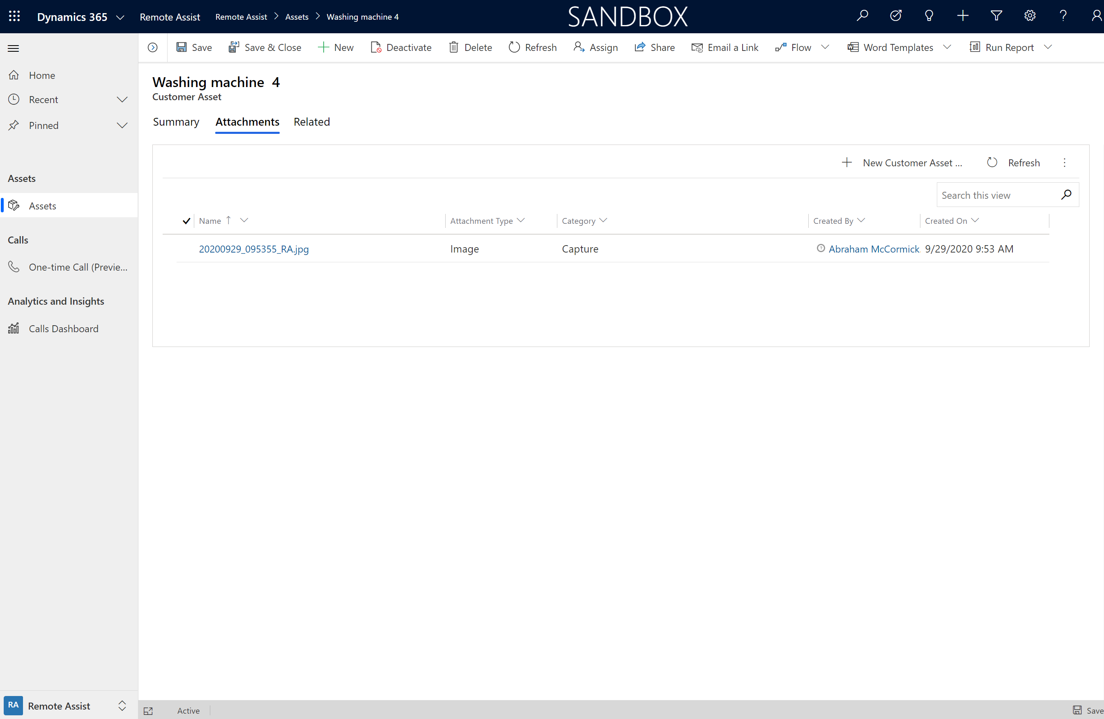1104x719 pixels.
Task: Switch to the Related tab
Action: [x=311, y=122]
